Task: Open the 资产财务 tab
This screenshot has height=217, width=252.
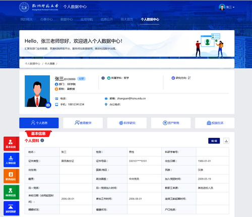Action: [x=171, y=123]
